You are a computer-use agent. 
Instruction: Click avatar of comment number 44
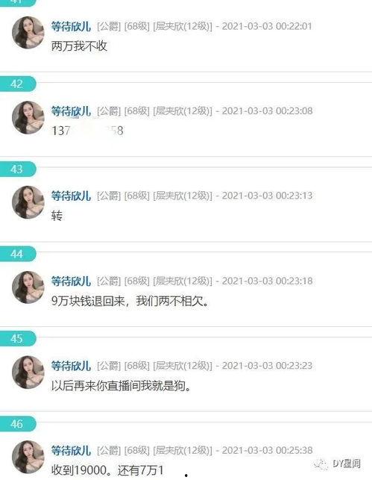tap(28, 287)
